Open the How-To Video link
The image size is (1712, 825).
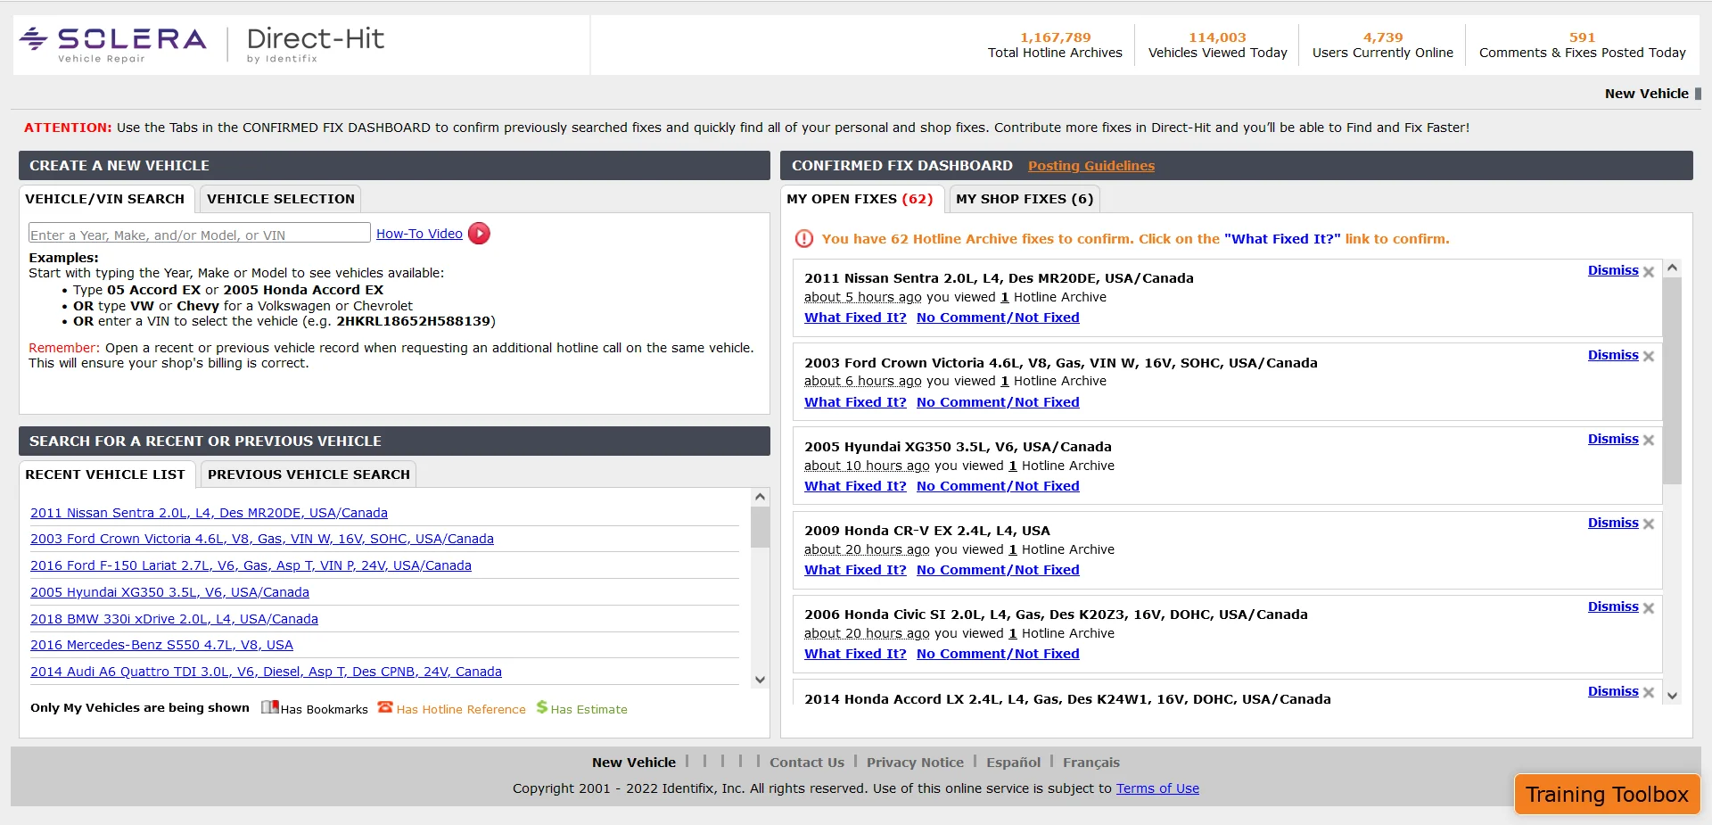[x=419, y=234]
